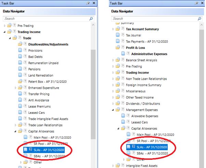The width and height of the screenshot is (206, 168).
Task: Open Leased Cars under Management Expenses
Action: click(139, 122)
